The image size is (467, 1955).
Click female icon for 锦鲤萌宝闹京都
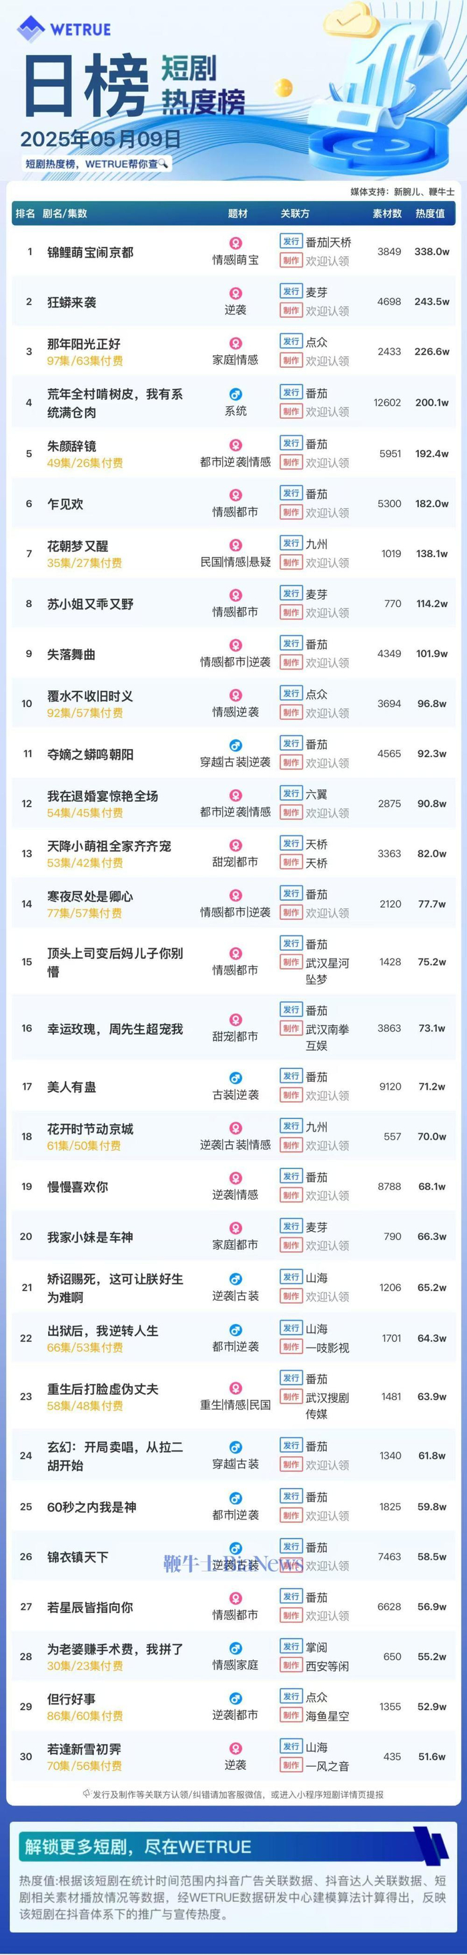[x=236, y=244]
